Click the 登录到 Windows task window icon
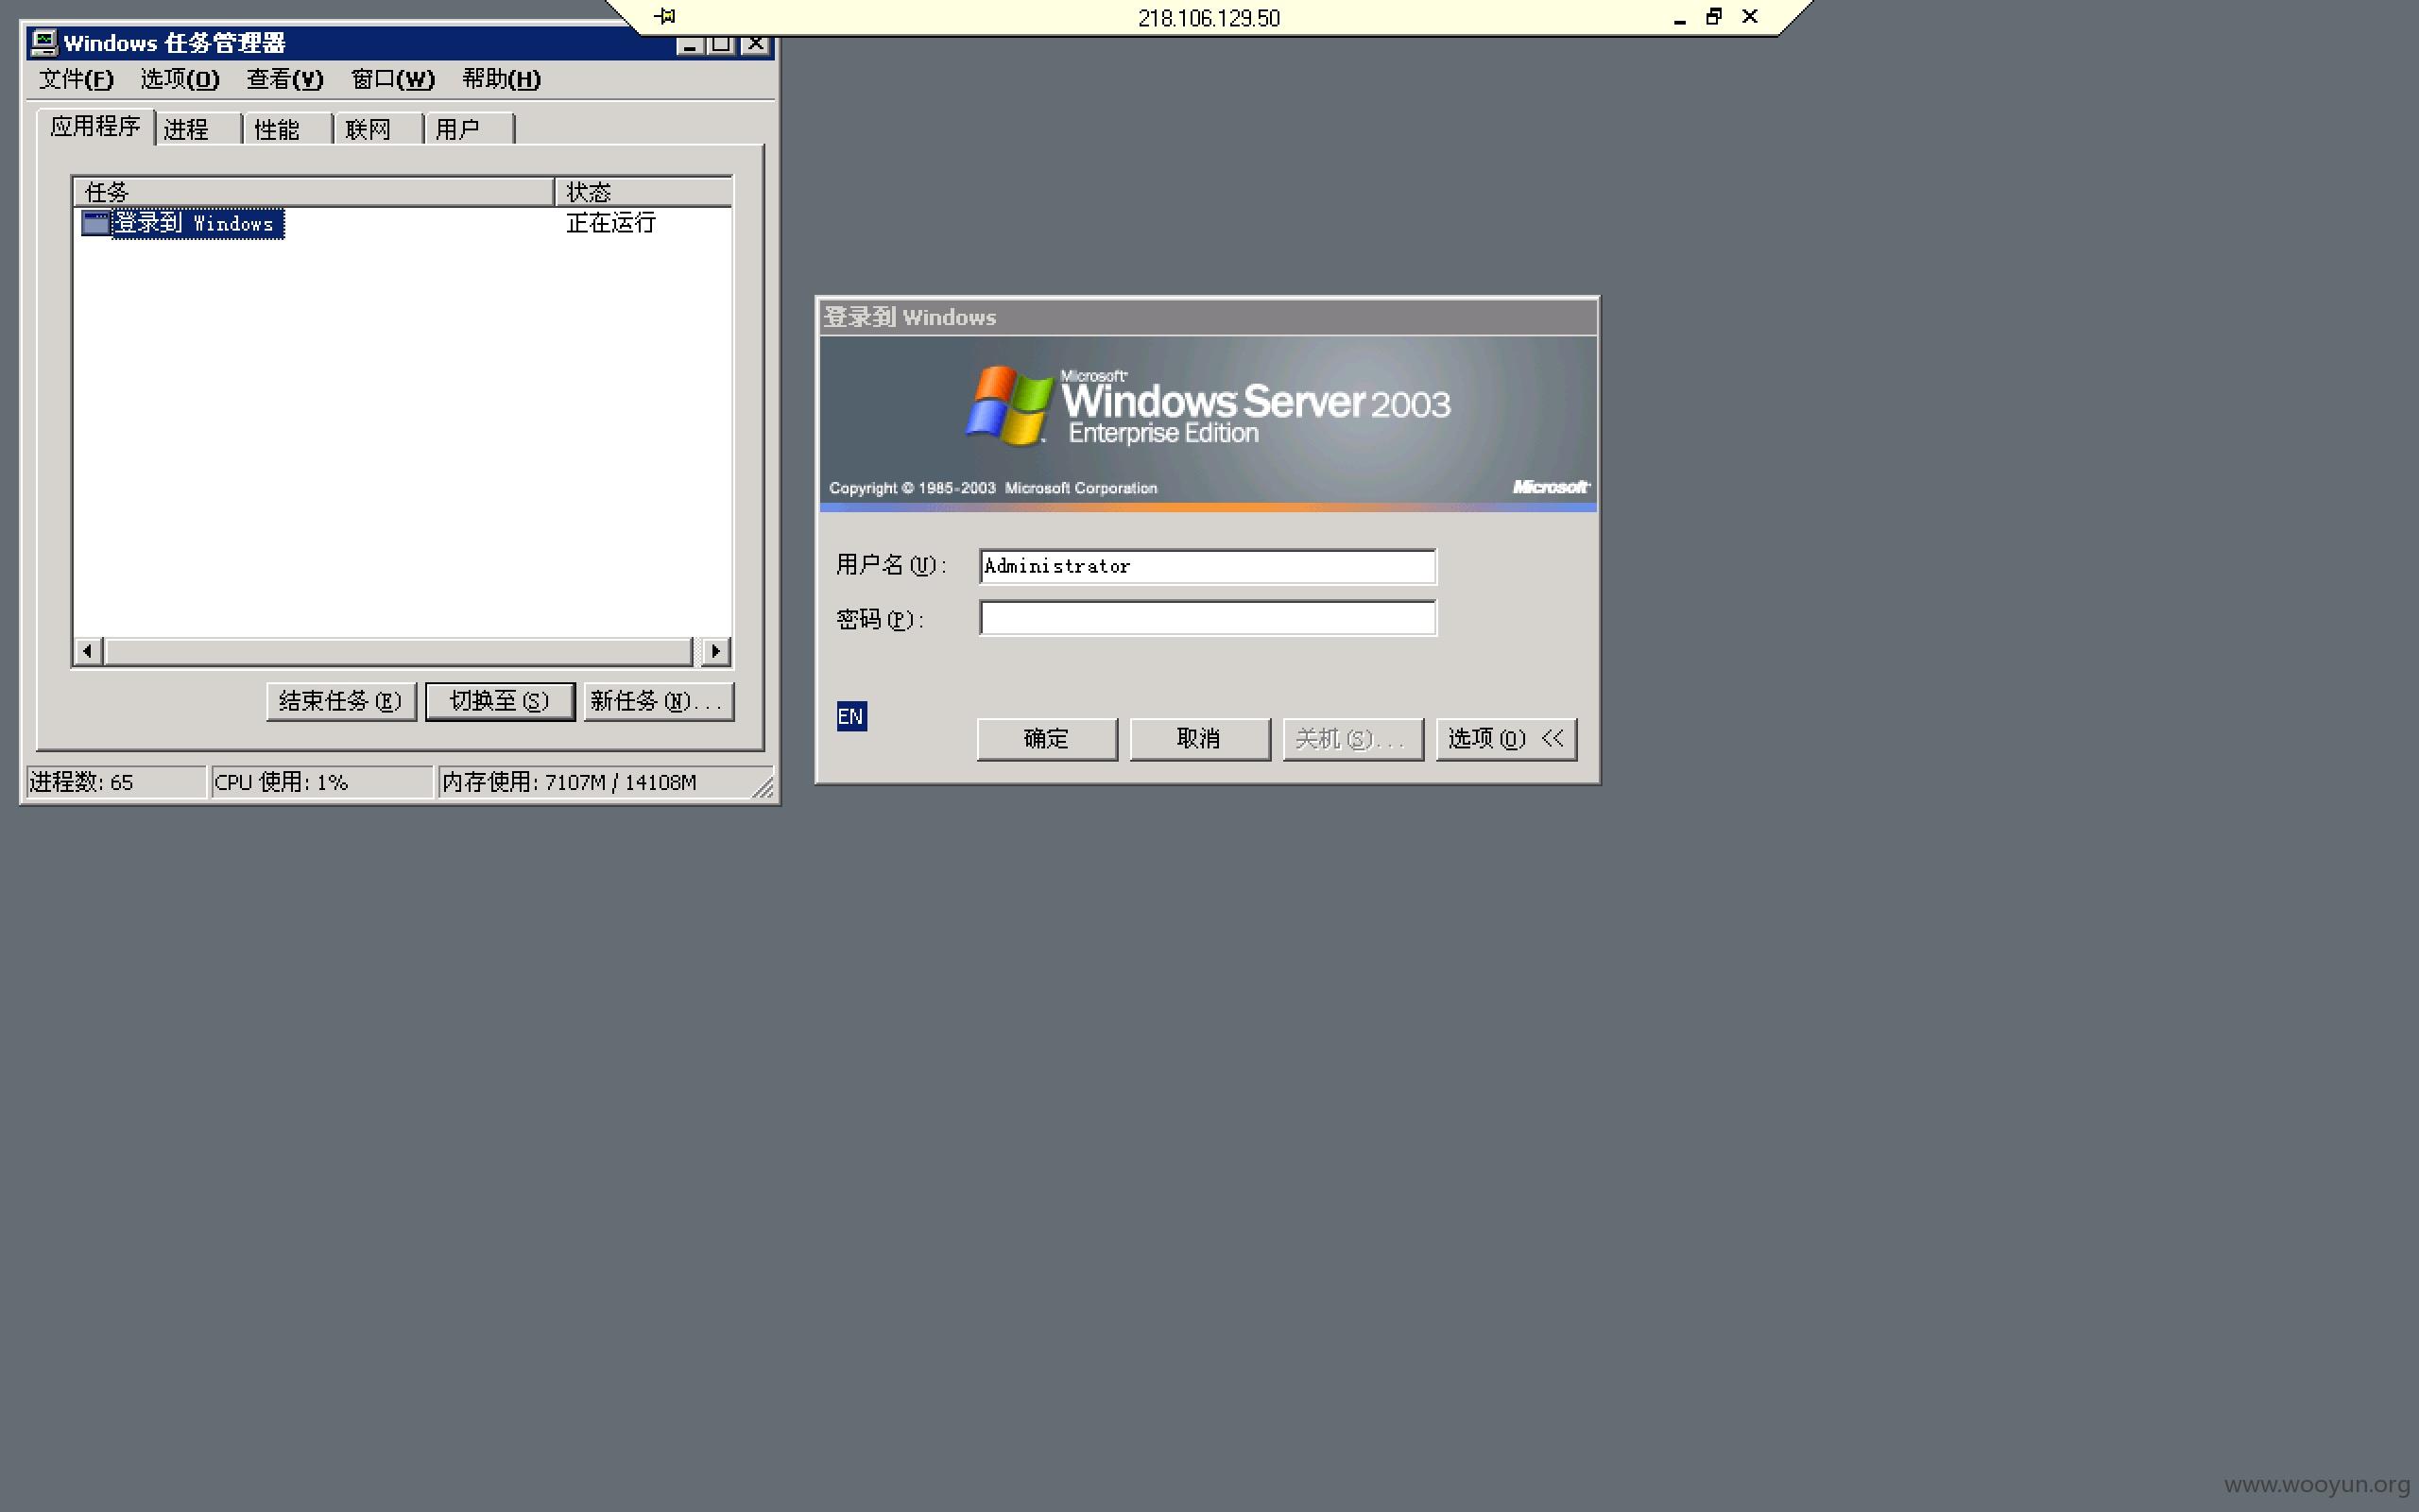 [94, 223]
